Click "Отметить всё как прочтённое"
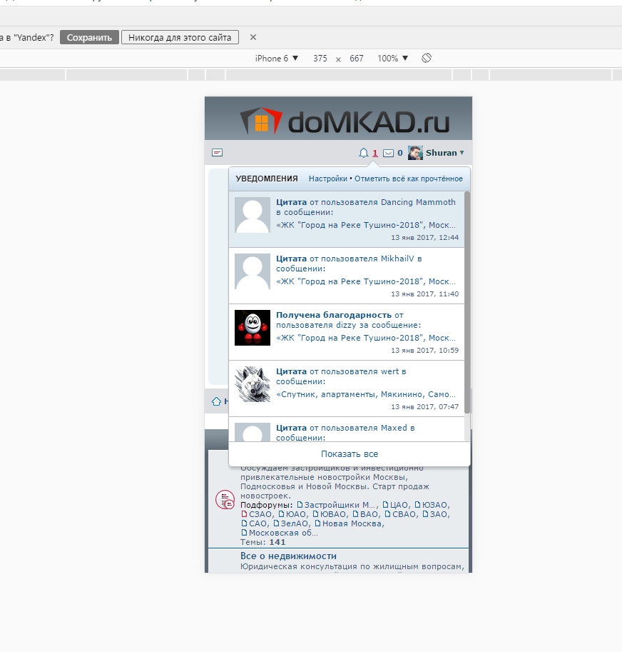Viewport: 622px width, 652px height. pos(409,179)
